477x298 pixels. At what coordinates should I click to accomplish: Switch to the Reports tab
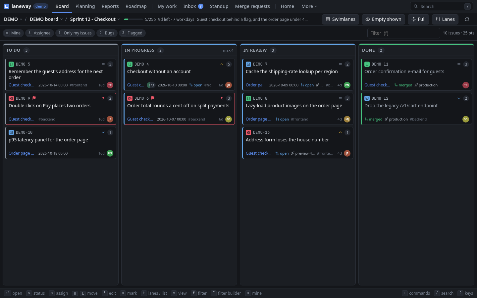point(110,6)
